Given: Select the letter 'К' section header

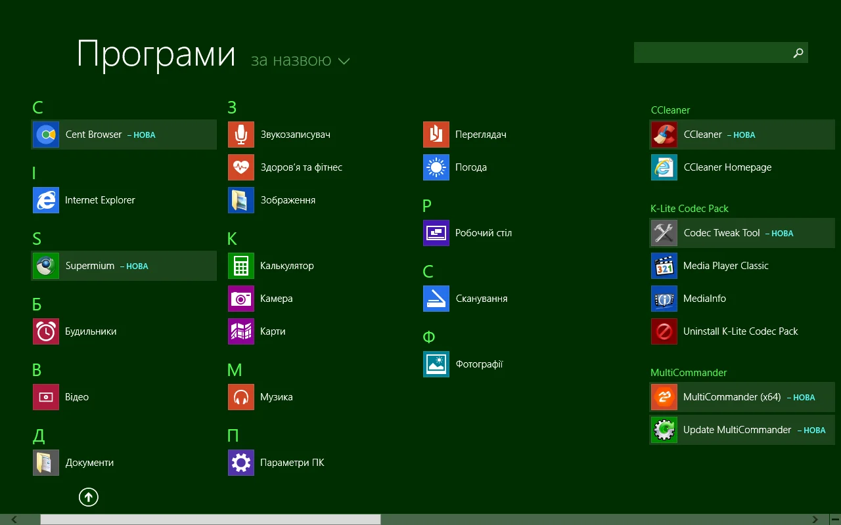Looking at the screenshot, I should 232,239.
